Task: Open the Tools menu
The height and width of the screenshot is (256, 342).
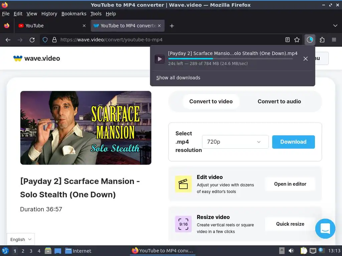Action: coord(96,14)
